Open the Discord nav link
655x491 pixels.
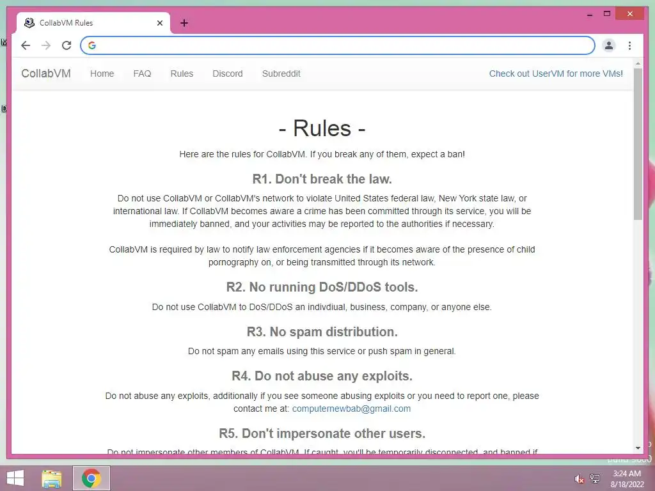(228, 74)
